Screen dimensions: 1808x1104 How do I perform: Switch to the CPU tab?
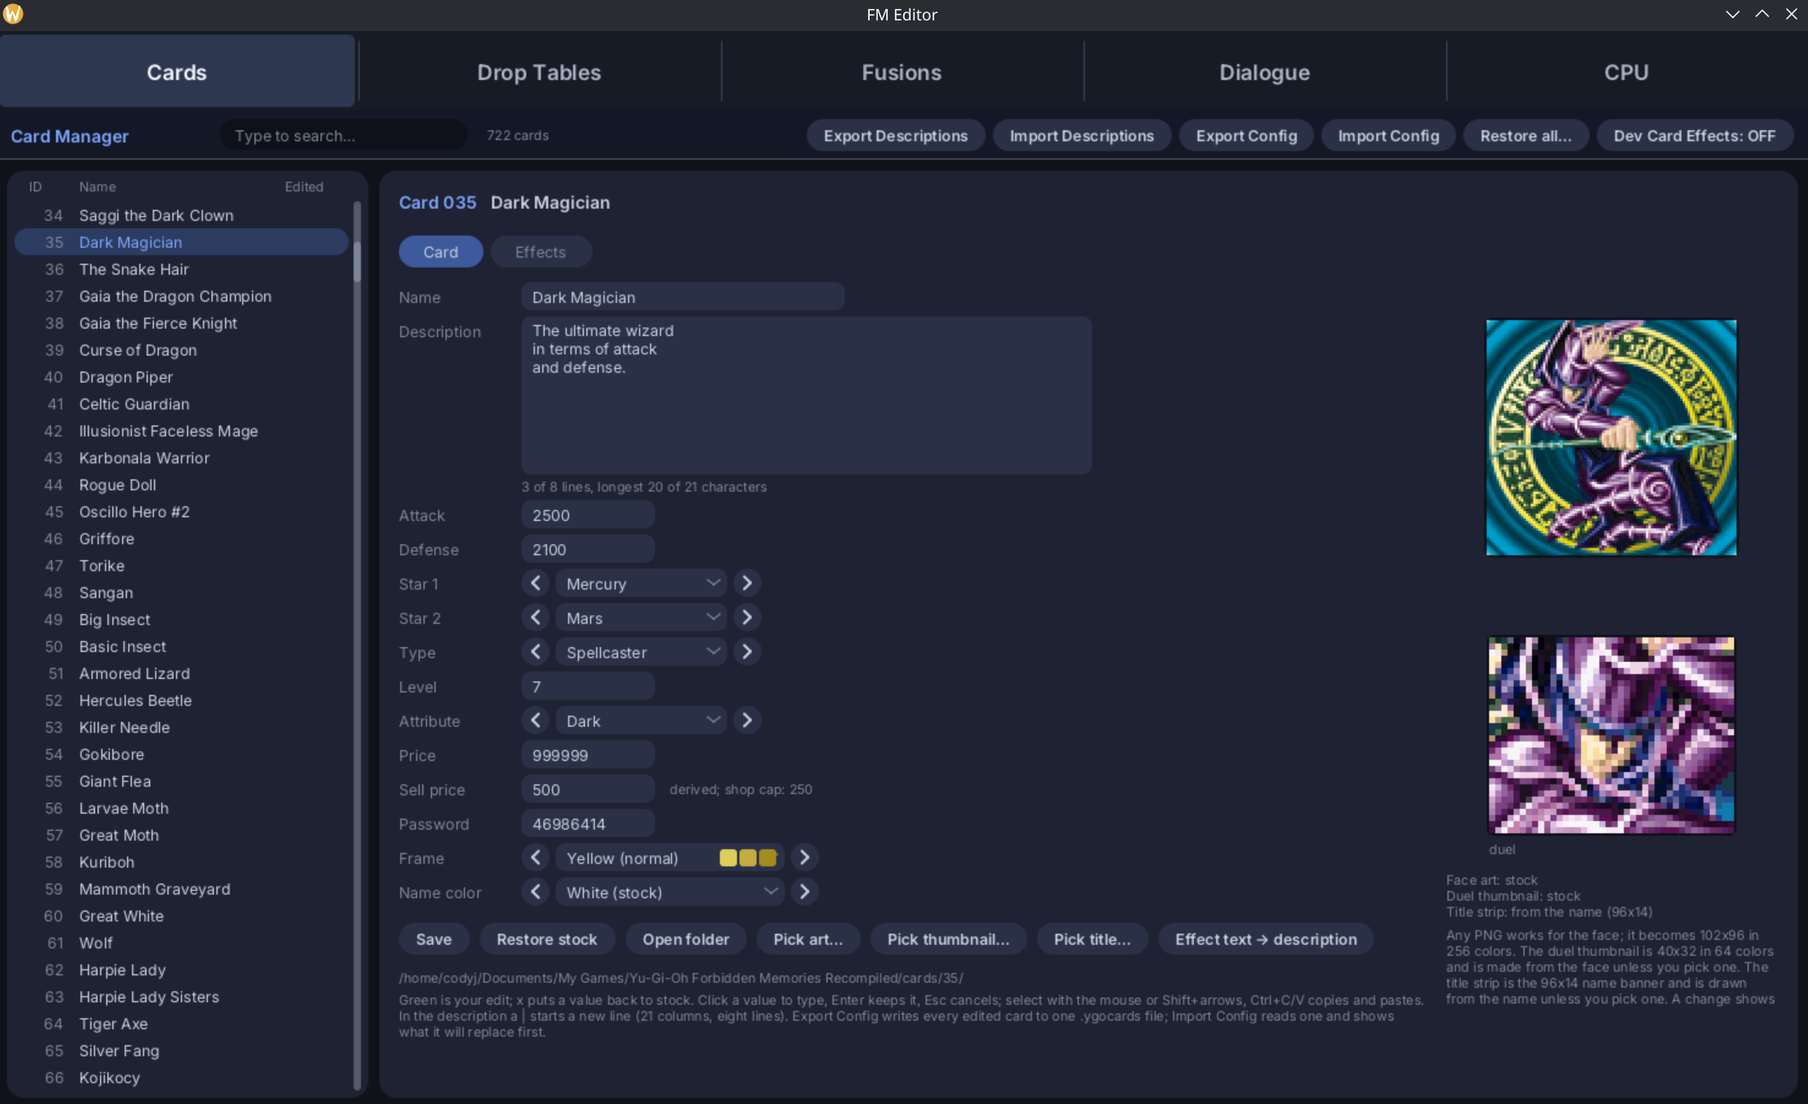(x=1626, y=72)
